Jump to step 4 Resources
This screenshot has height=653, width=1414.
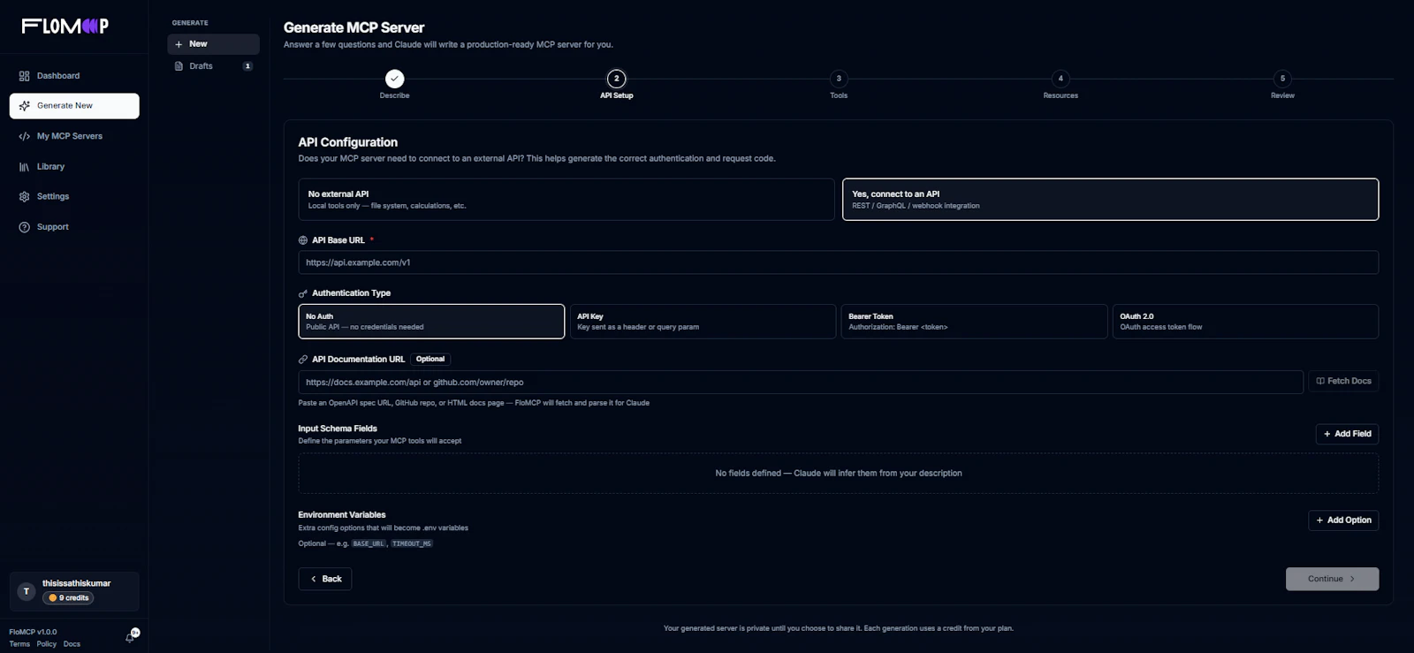tap(1060, 79)
